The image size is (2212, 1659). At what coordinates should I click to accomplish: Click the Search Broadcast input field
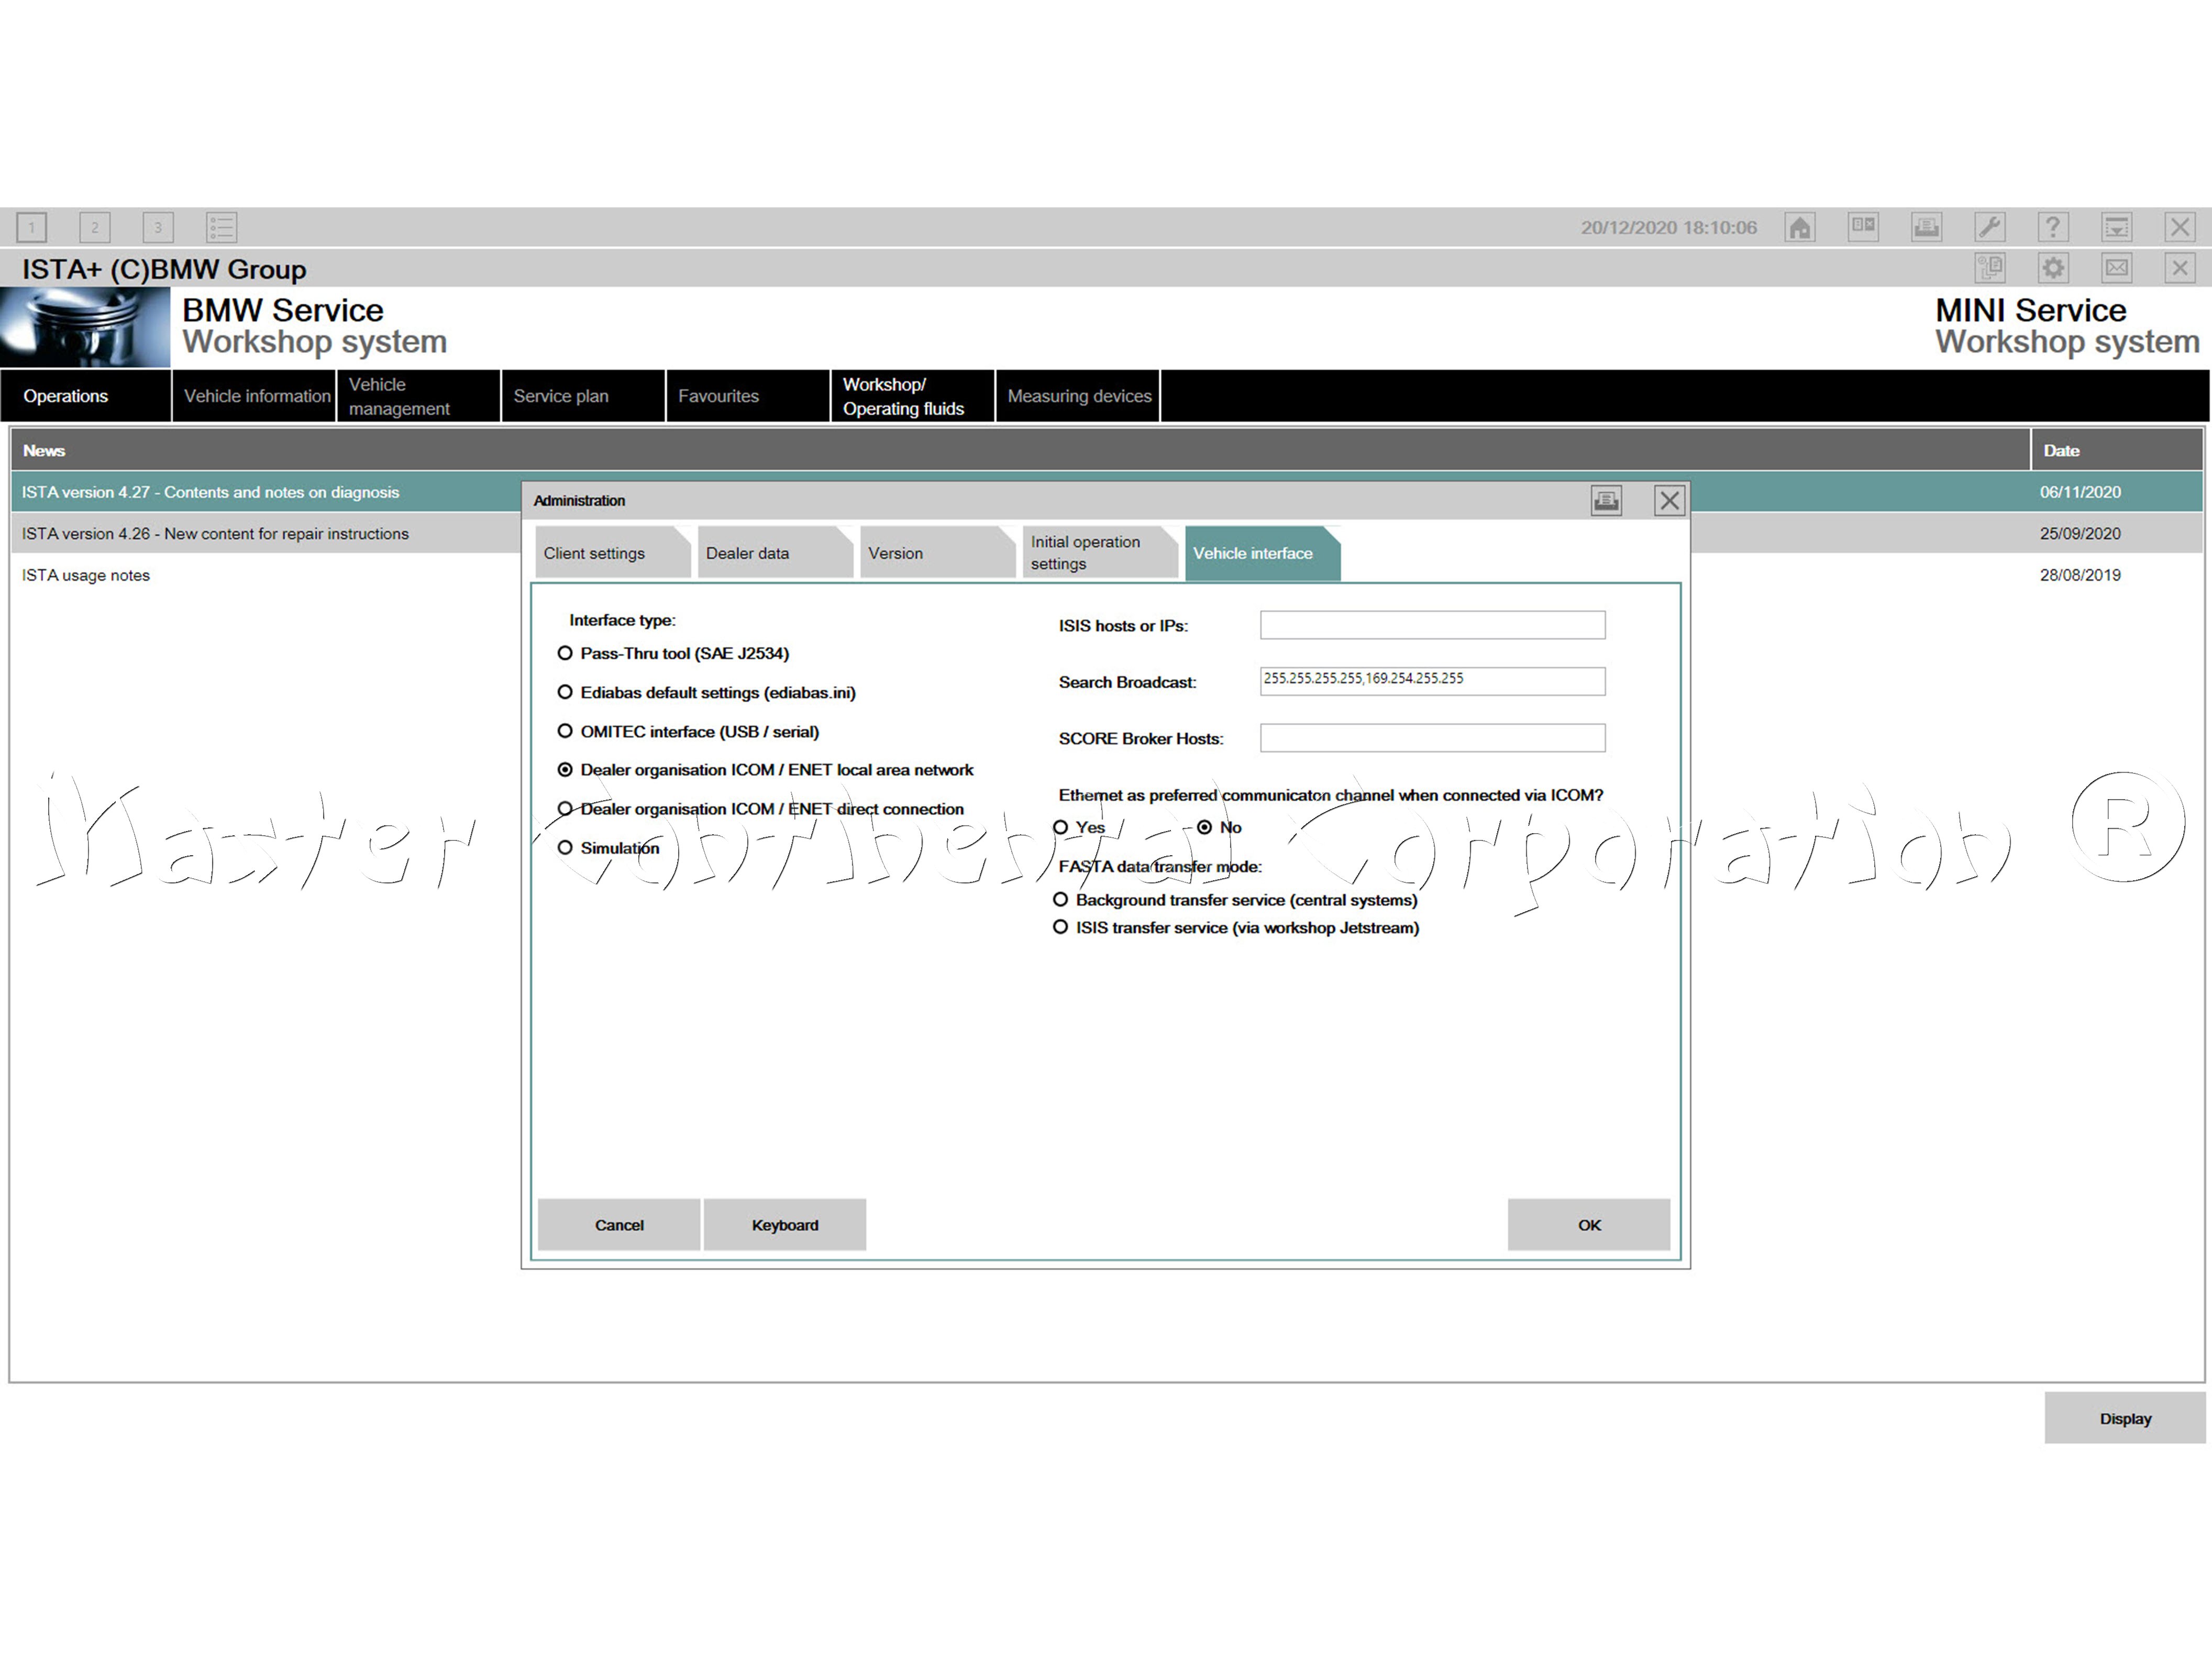(x=1432, y=681)
